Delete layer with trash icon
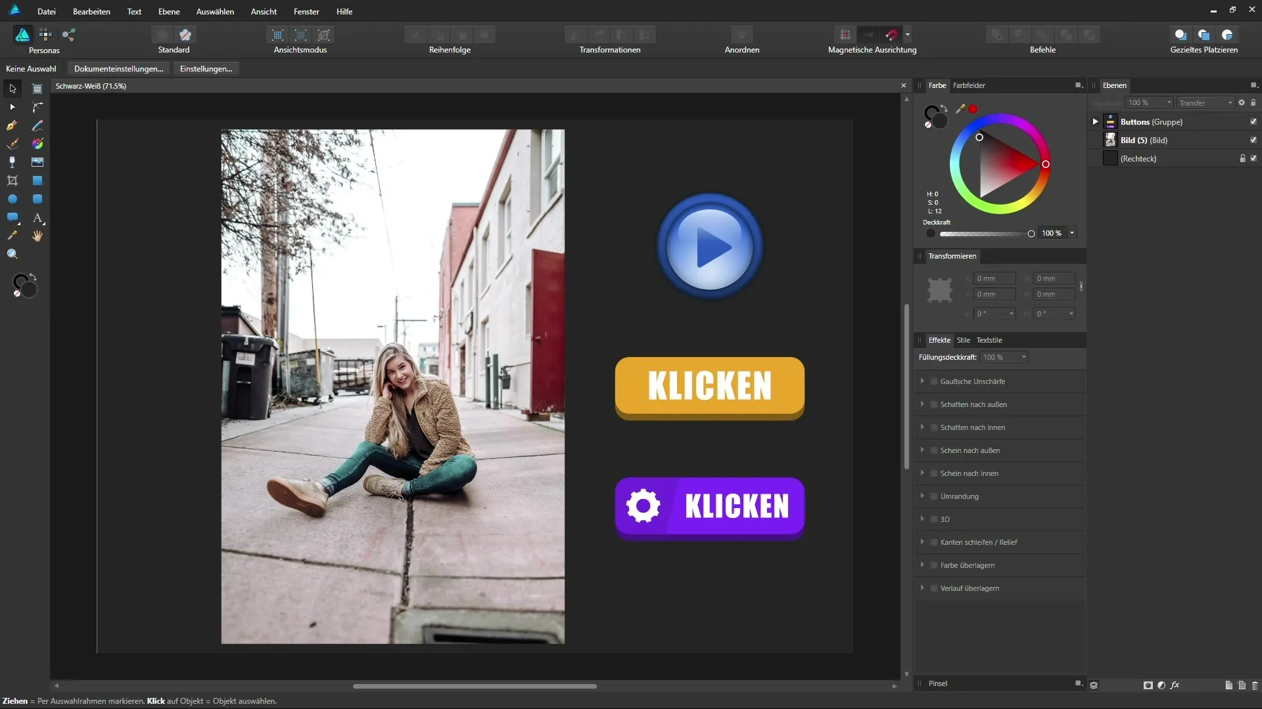Screen dimensions: 1262x709 (x=1255, y=685)
